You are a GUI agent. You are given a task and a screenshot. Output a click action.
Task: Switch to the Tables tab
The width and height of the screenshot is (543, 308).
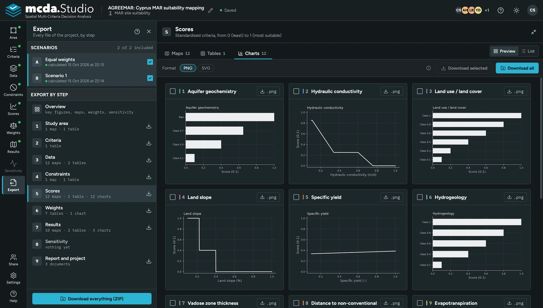[x=213, y=53]
